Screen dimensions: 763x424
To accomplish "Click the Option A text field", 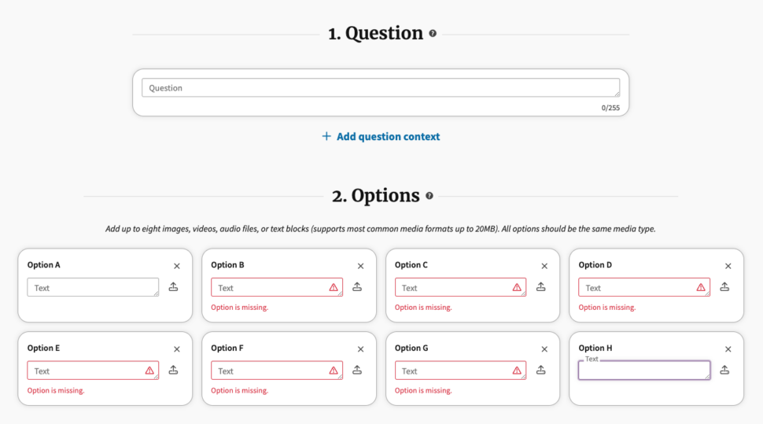I will point(93,288).
